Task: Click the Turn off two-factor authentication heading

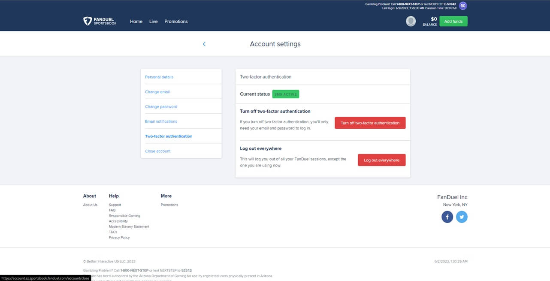Action: (275, 111)
